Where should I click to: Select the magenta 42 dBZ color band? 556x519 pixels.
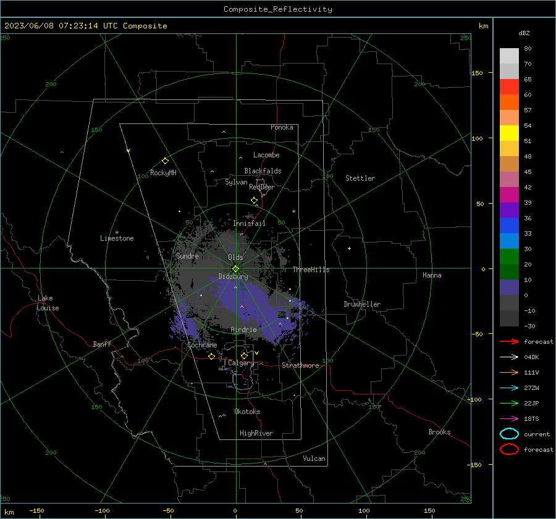[x=509, y=195]
